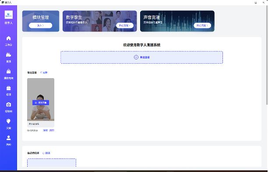
Task: Click the vertical scrollbar on the right edge
Action: click(x=267, y=55)
